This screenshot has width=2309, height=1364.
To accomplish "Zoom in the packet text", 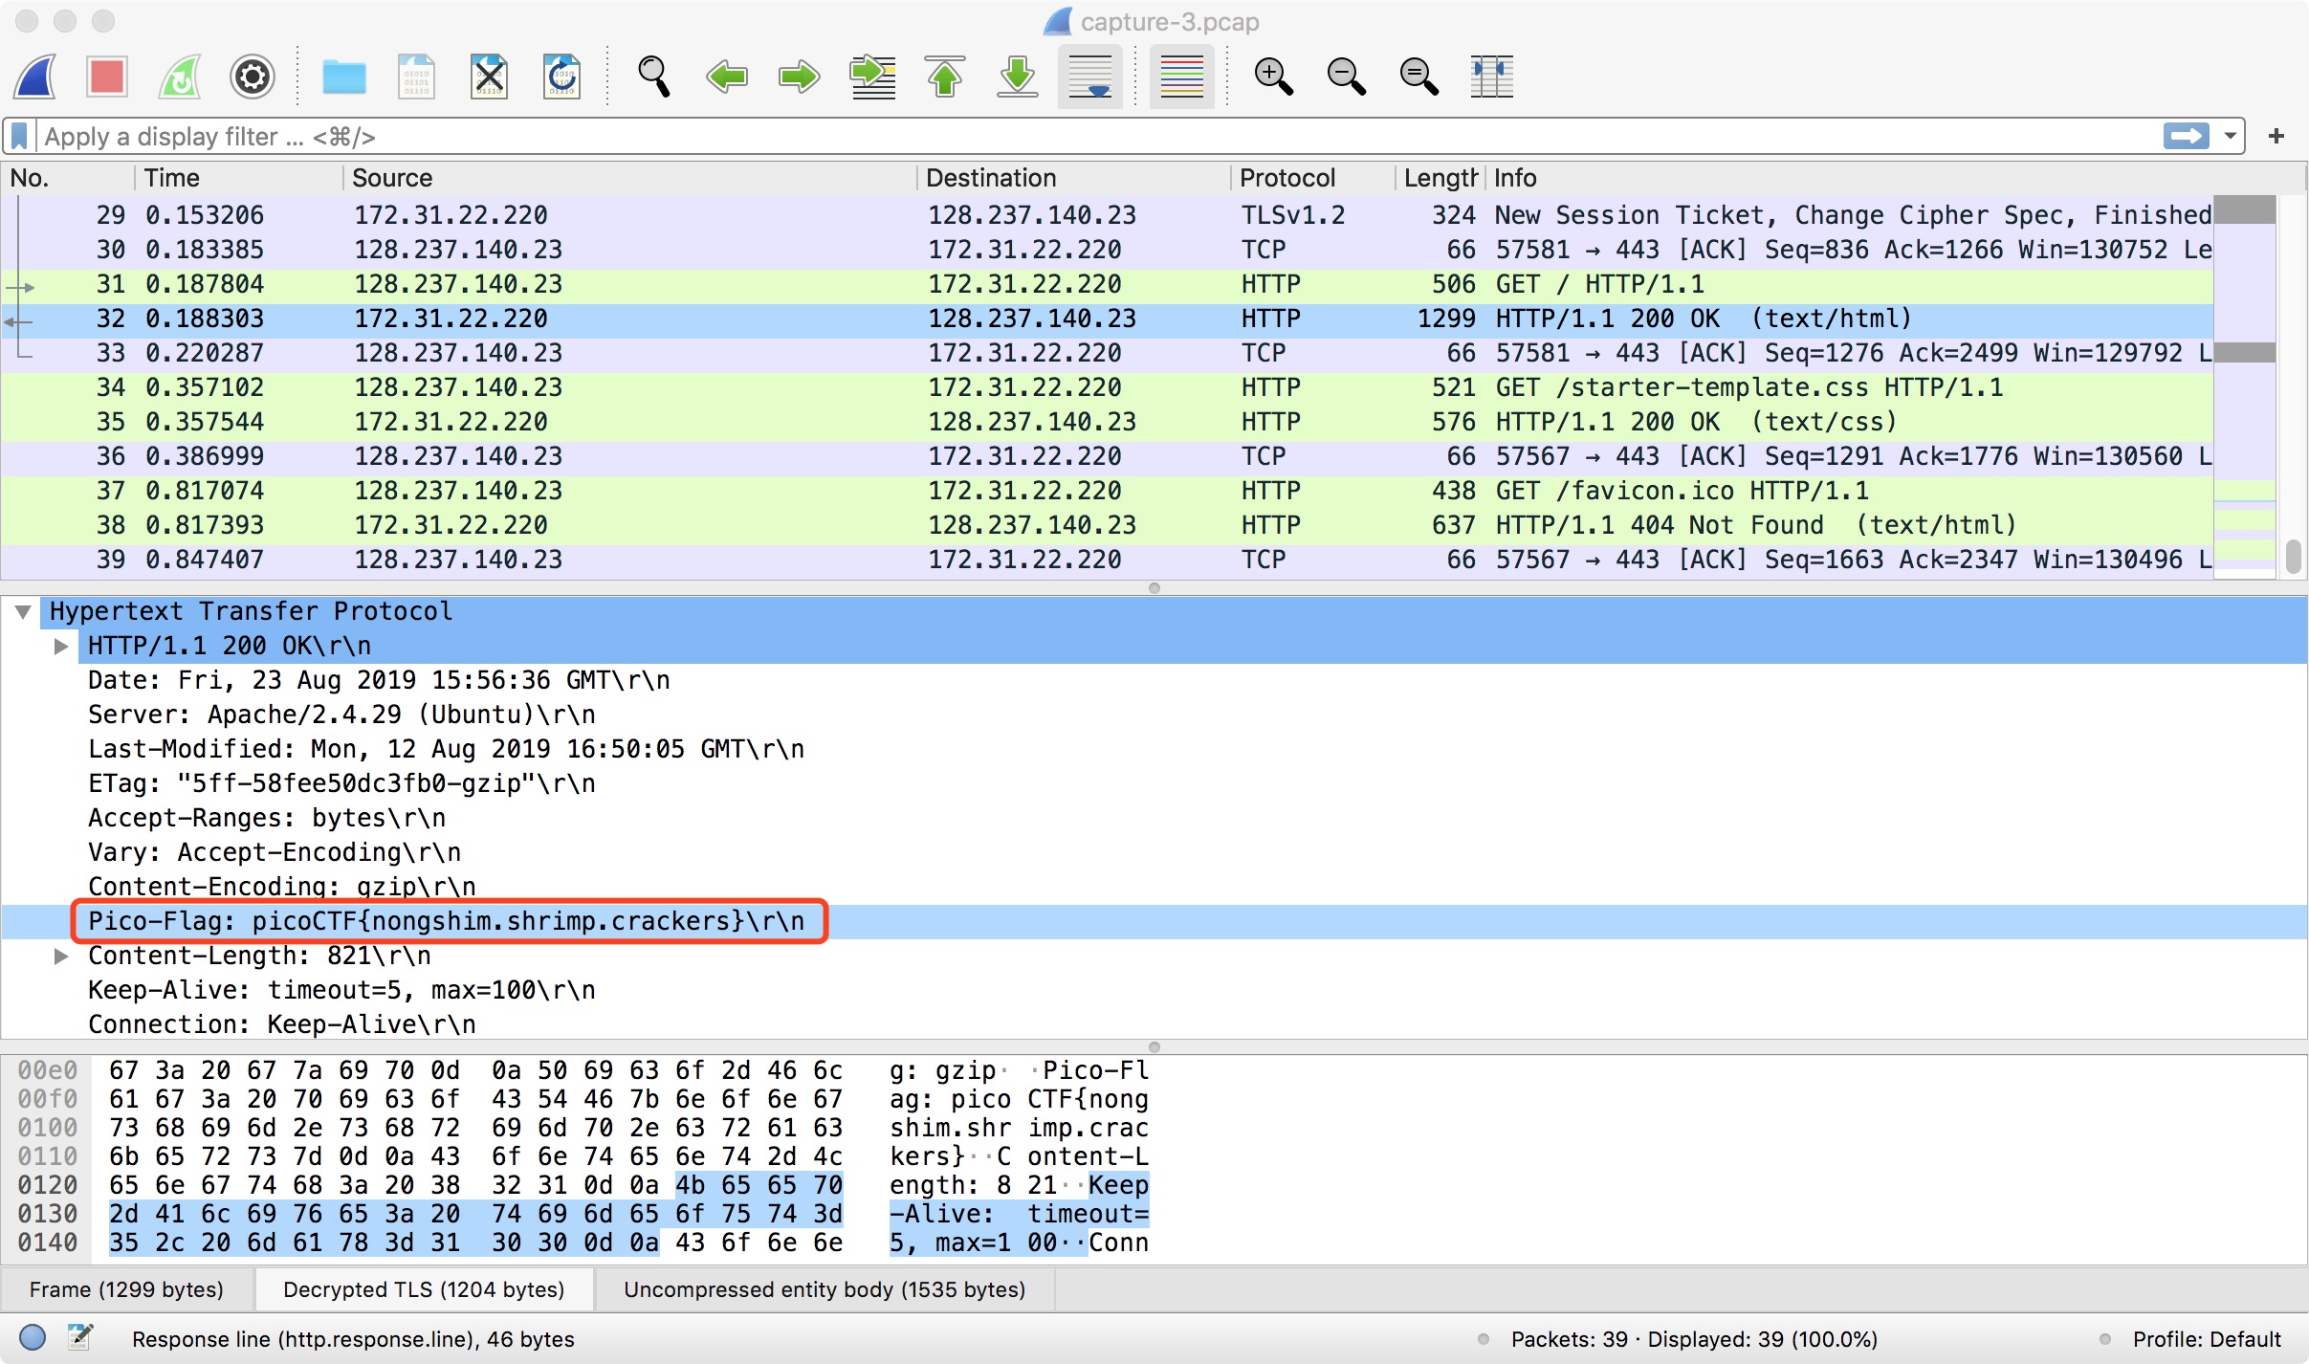I will tap(1274, 77).
